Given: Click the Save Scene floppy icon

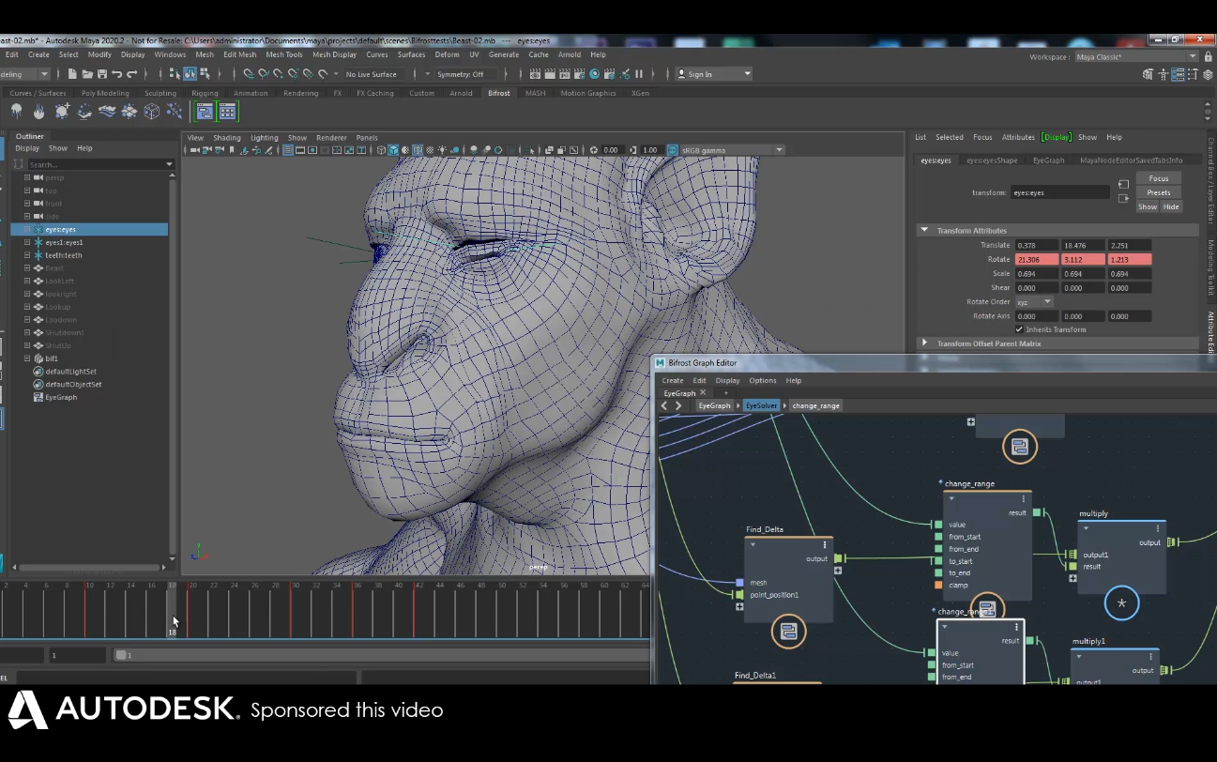Looking at the screenshot, I should point(101,74).
